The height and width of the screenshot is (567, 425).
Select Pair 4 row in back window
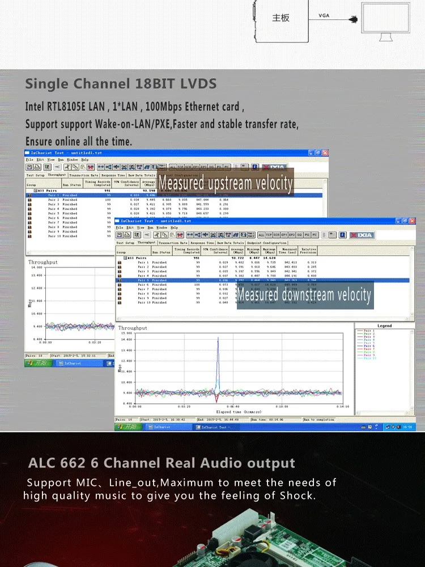174,209
